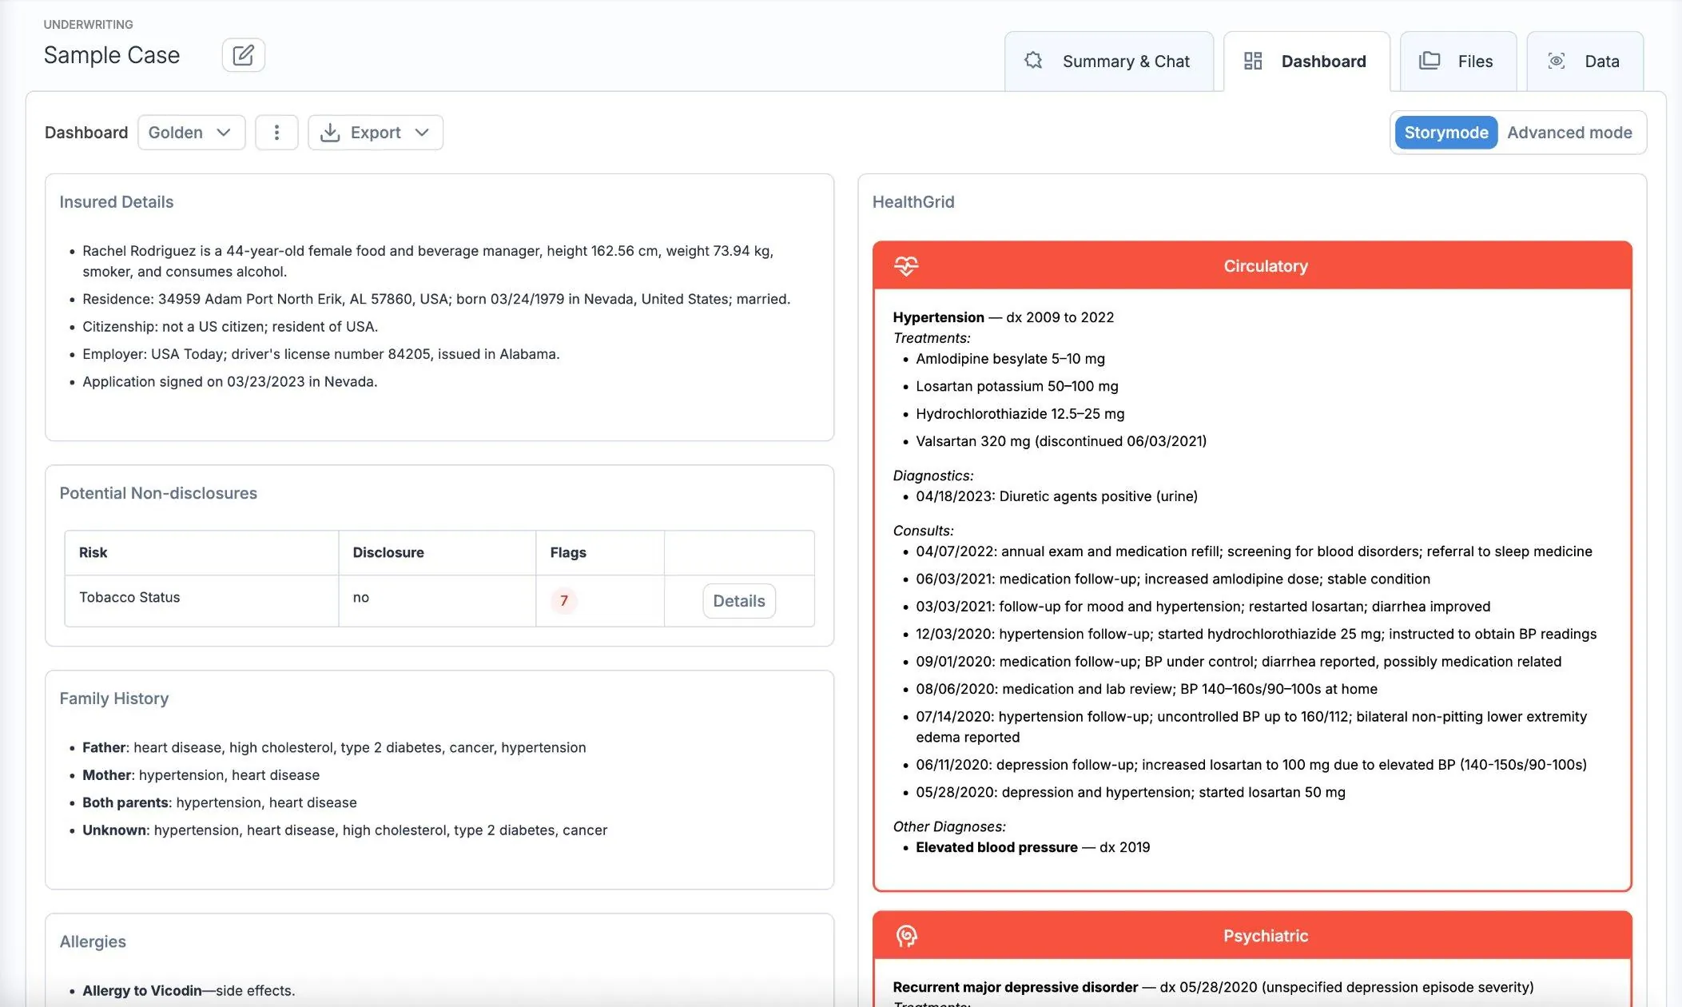Click the Elevated blood pressure diagnosis entry

pyautogui.click(x=1032, y=847)
